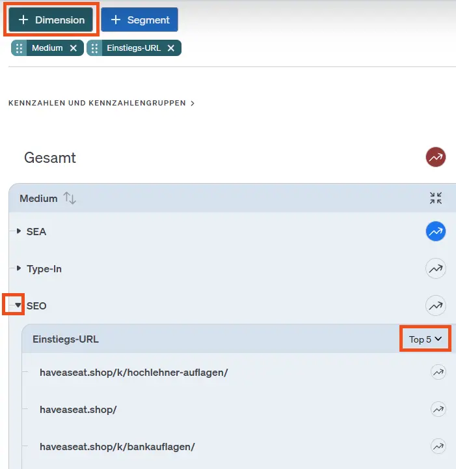This screenshot has width=456, height=469.
Task: Toggle trend chart for SEO row
Action: click(x=435, y=305)
